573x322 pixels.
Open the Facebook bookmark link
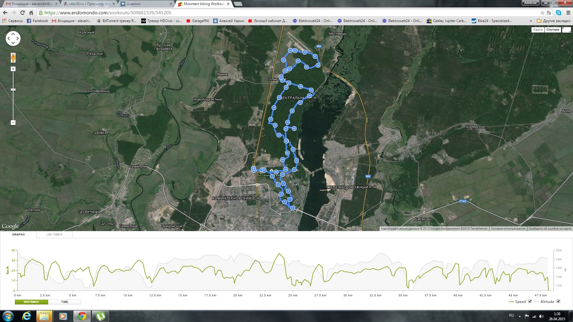click(37, 21)
